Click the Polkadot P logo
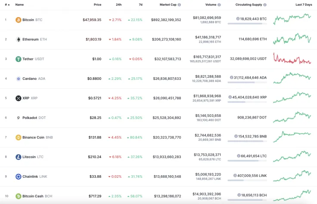The width and height of the screenshot is (317, 204). tap(19, 118)
